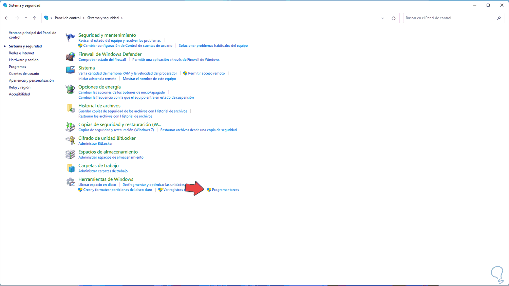Screen dimensions: 509x286
Task: Click the Carpetas de trabajo folder icon
Action: 70,168
